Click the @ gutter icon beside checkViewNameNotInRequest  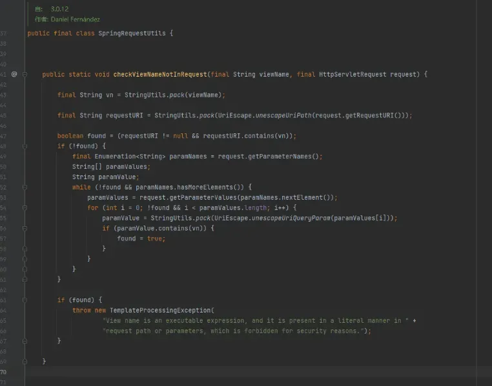(x=14, y=74)
